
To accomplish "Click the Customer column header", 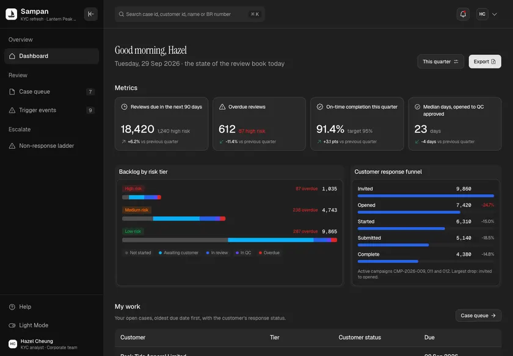I will pyautogui.click(x=133, y=337).
